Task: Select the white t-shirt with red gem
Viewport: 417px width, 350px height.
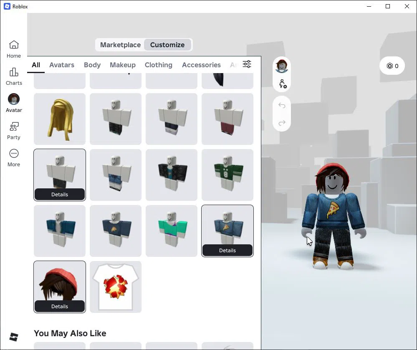Action: (x=116, y=287)
